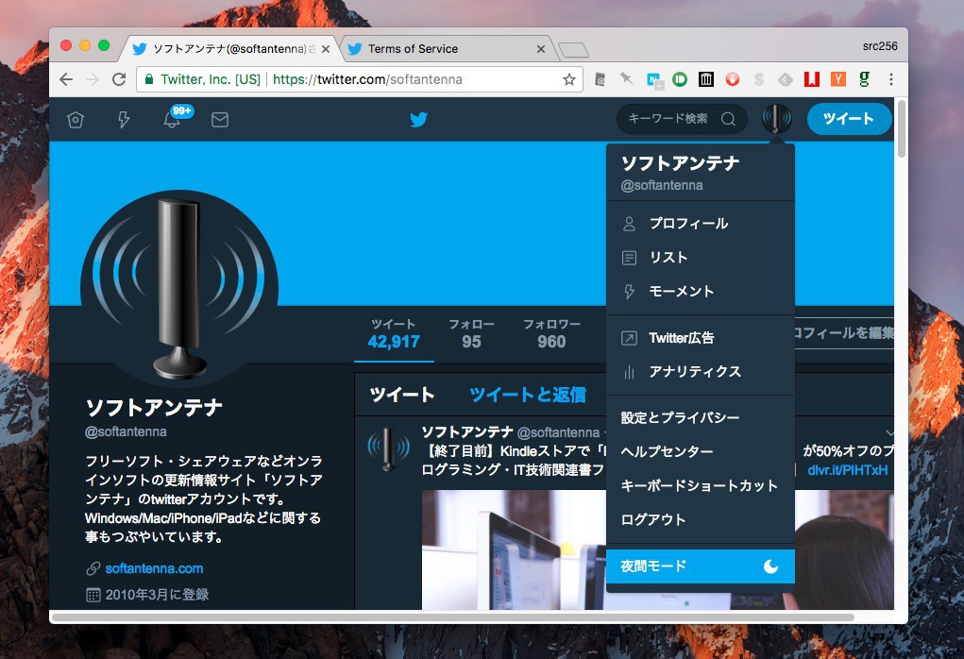Expand tweet options chevron at tweet corner
964x659 pixels.
(889, 432)
